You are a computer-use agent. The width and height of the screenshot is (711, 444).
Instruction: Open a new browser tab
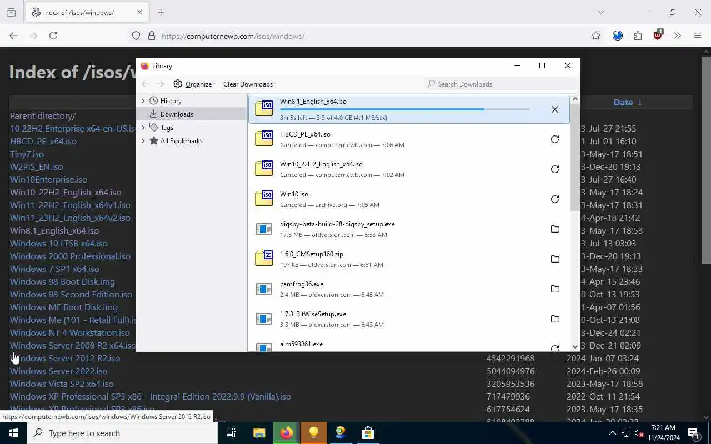[x=161, y=12]
